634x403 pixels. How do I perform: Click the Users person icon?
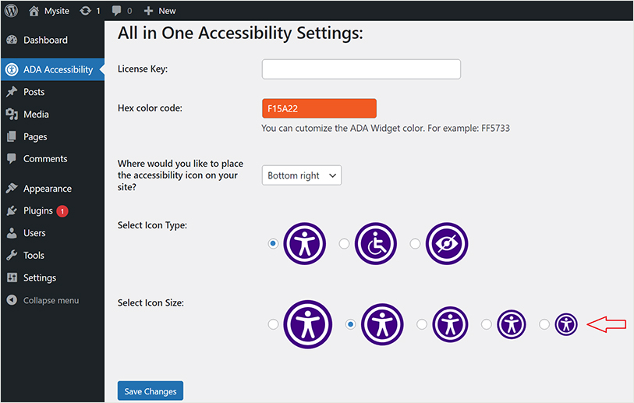[x=12, y=233]
